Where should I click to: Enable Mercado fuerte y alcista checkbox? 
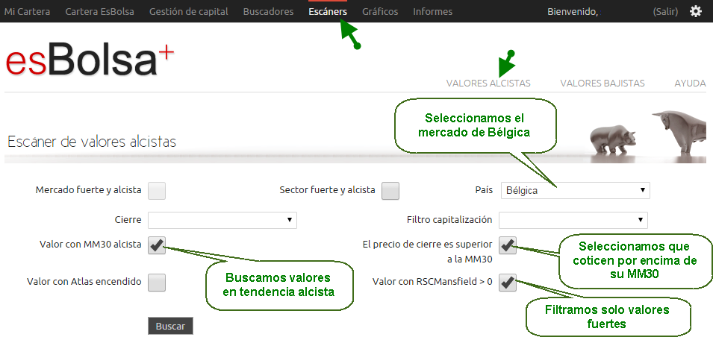pos(157,191)
